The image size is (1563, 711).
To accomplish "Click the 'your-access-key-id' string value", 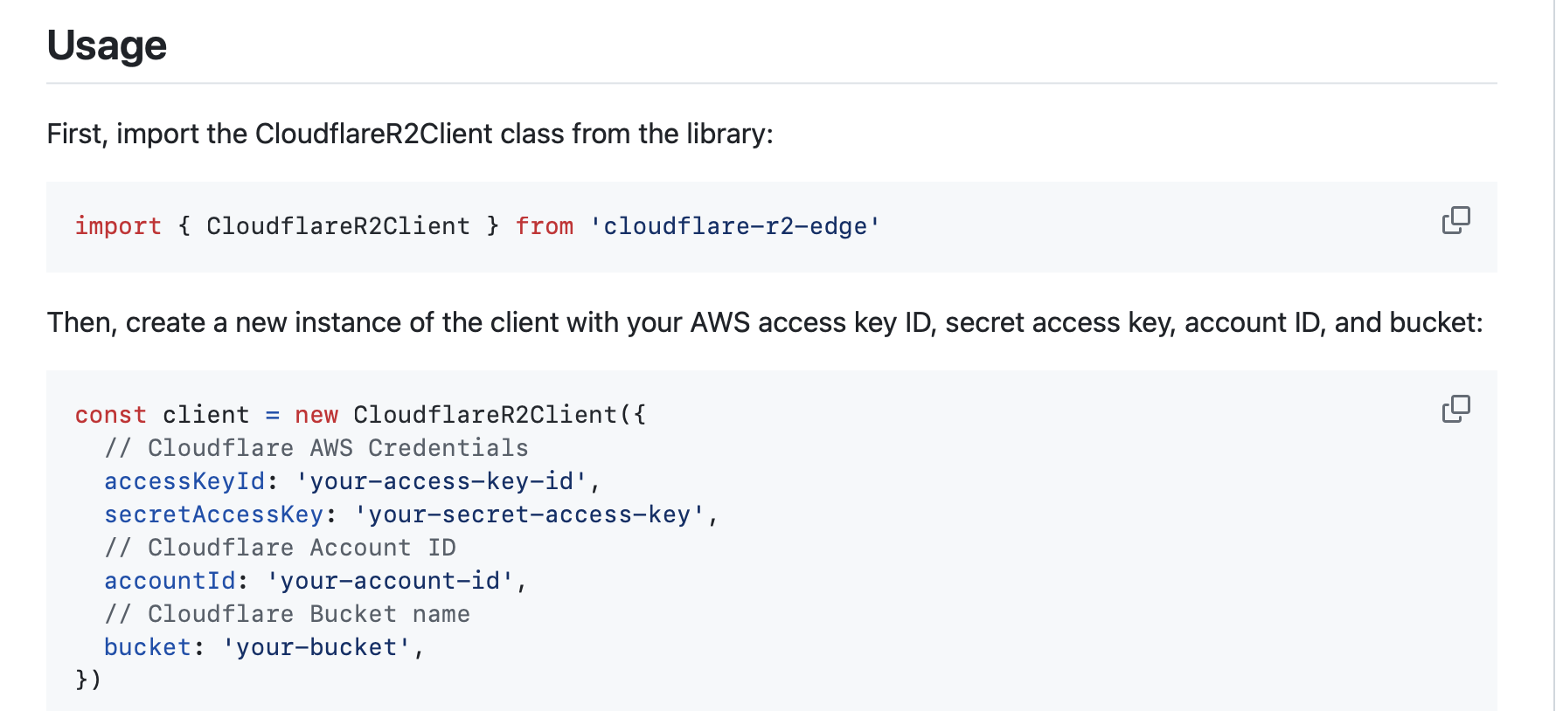I will [441, 481].
